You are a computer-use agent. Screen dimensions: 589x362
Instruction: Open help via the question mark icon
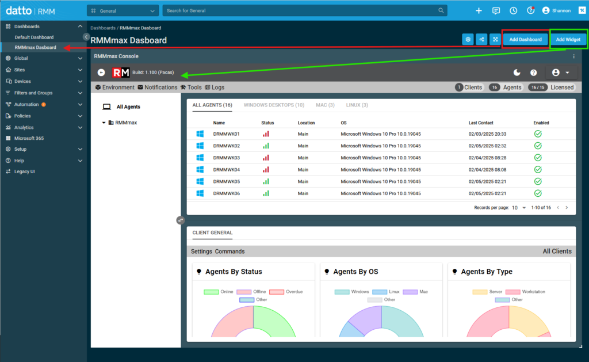click(533, 73)
